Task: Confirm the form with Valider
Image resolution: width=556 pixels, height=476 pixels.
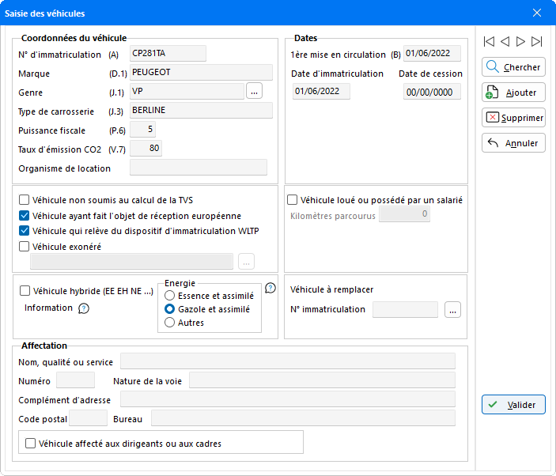Action: (513, 405)
